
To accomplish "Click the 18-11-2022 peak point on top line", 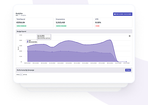I will tap(110, 40).
